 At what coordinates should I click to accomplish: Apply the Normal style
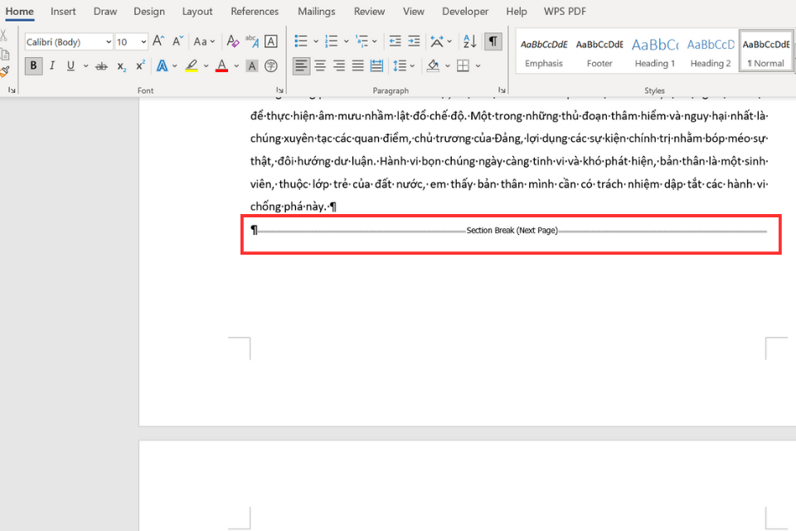(766, 51)
